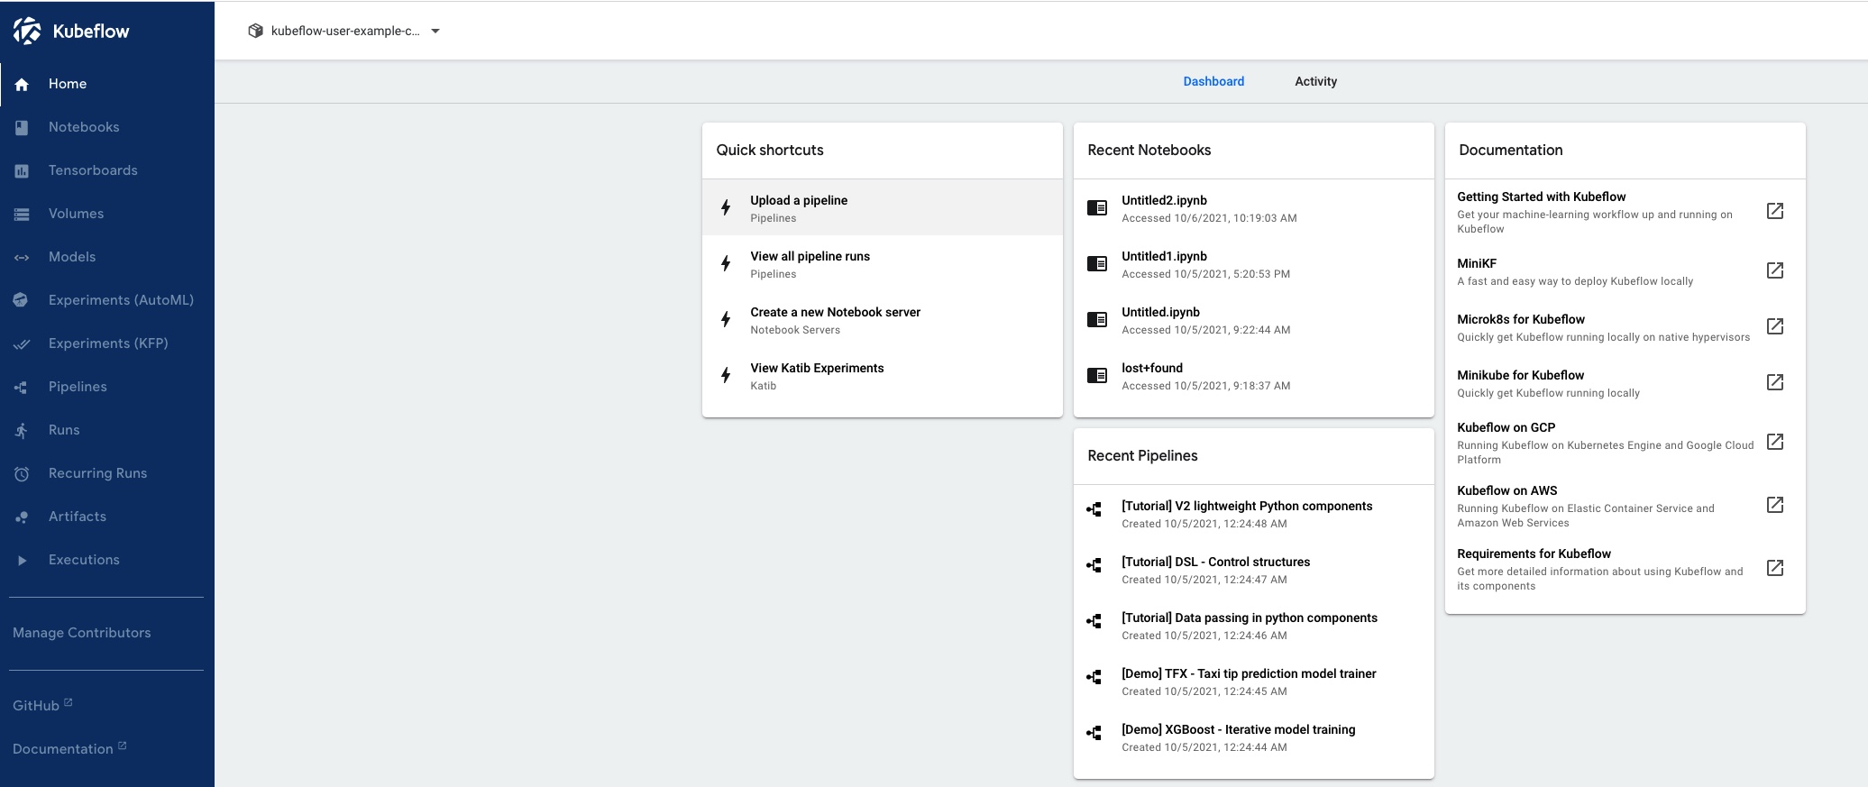
Task: Click the View all pipeline runs shortcut
Action: (x=883, y=263)
